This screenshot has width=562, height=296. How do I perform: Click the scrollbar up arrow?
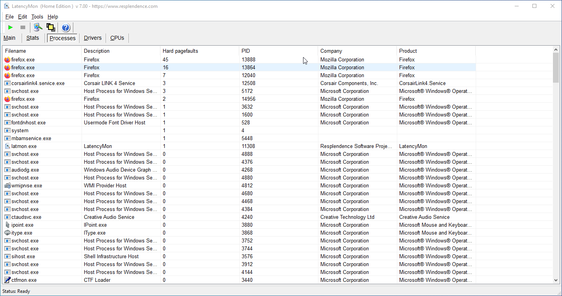click(x=556, y=50)
